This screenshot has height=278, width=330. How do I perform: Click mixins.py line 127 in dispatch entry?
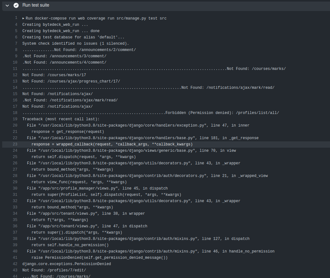tap(138, 239)
